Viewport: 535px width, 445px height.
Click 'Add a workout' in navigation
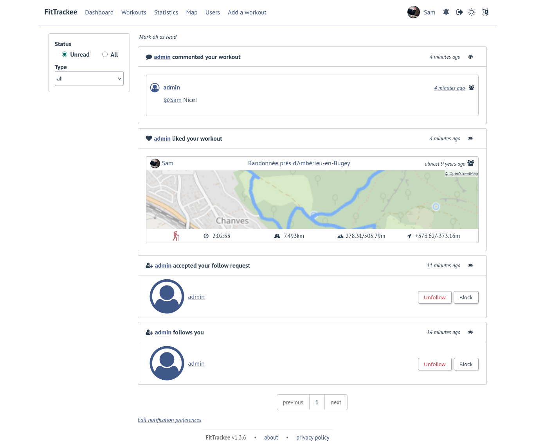[x=247, y=13]
